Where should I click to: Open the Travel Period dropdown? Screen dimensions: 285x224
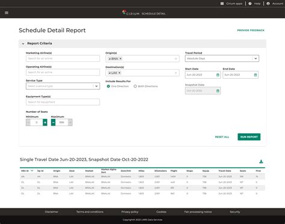pos(222,58)
